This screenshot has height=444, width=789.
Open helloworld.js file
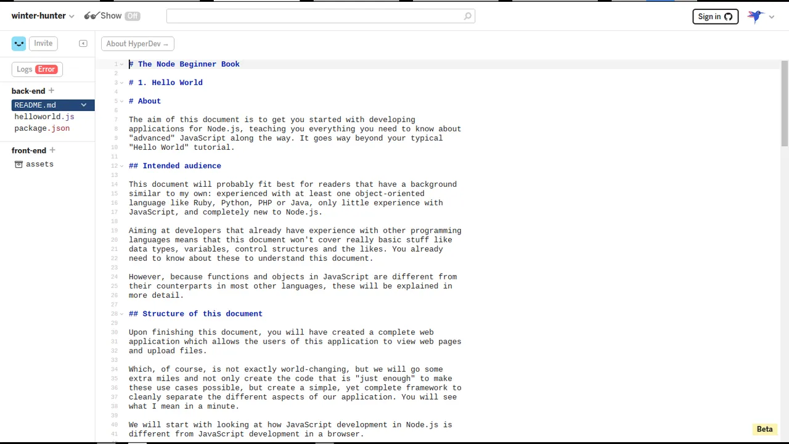click(x=44, y=117)
